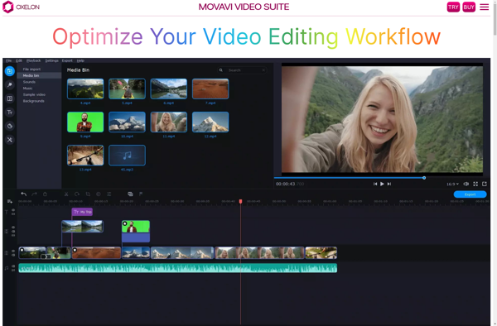Open the Titles sidebar icon
The image size is (497, 326).
(9, 113)
